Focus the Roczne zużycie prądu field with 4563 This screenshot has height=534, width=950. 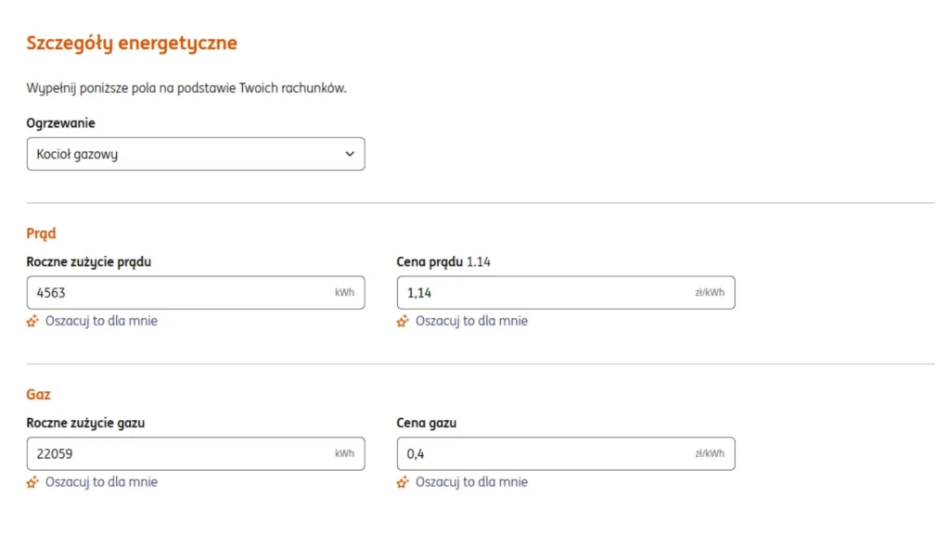click(176, 293)
